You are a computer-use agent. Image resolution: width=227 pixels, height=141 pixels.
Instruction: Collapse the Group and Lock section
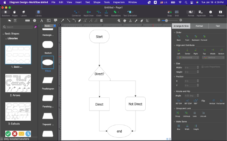click(x=174, y=109)
